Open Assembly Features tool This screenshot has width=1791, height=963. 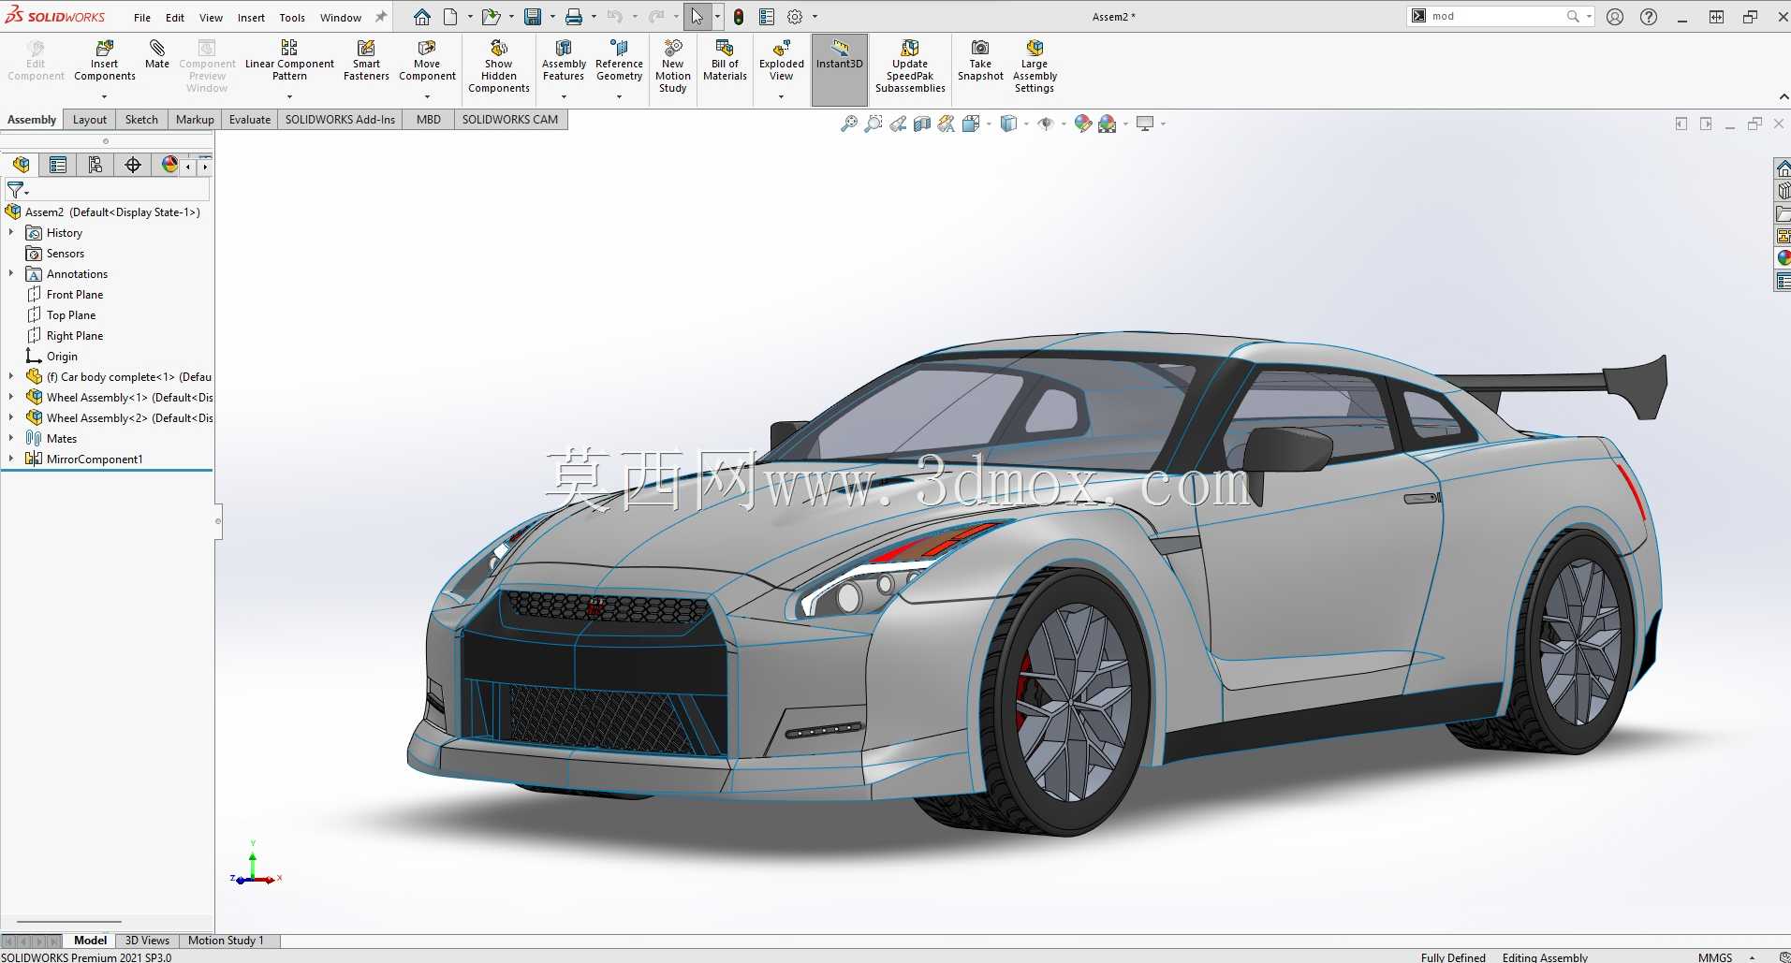click(564, 62)
